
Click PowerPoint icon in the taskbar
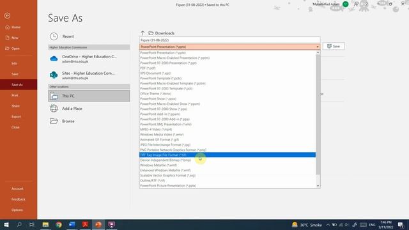click(x=98, y=224)
